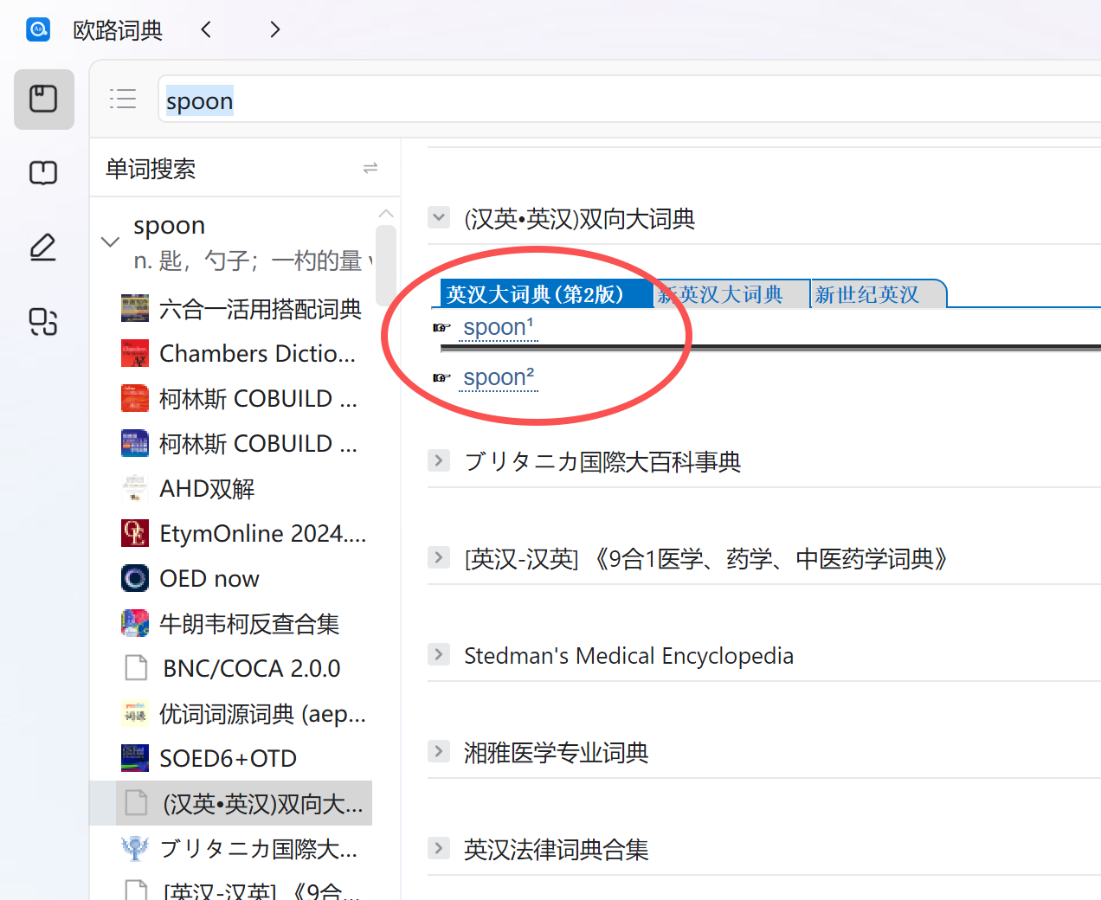Navigate back with the left arrow
This screenshot has height=900, width=1101.
pos(206,29)
